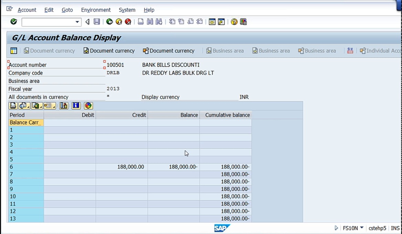The image size is (402, 234).
Task: Click the second Business area button
Action: (271, 51)
